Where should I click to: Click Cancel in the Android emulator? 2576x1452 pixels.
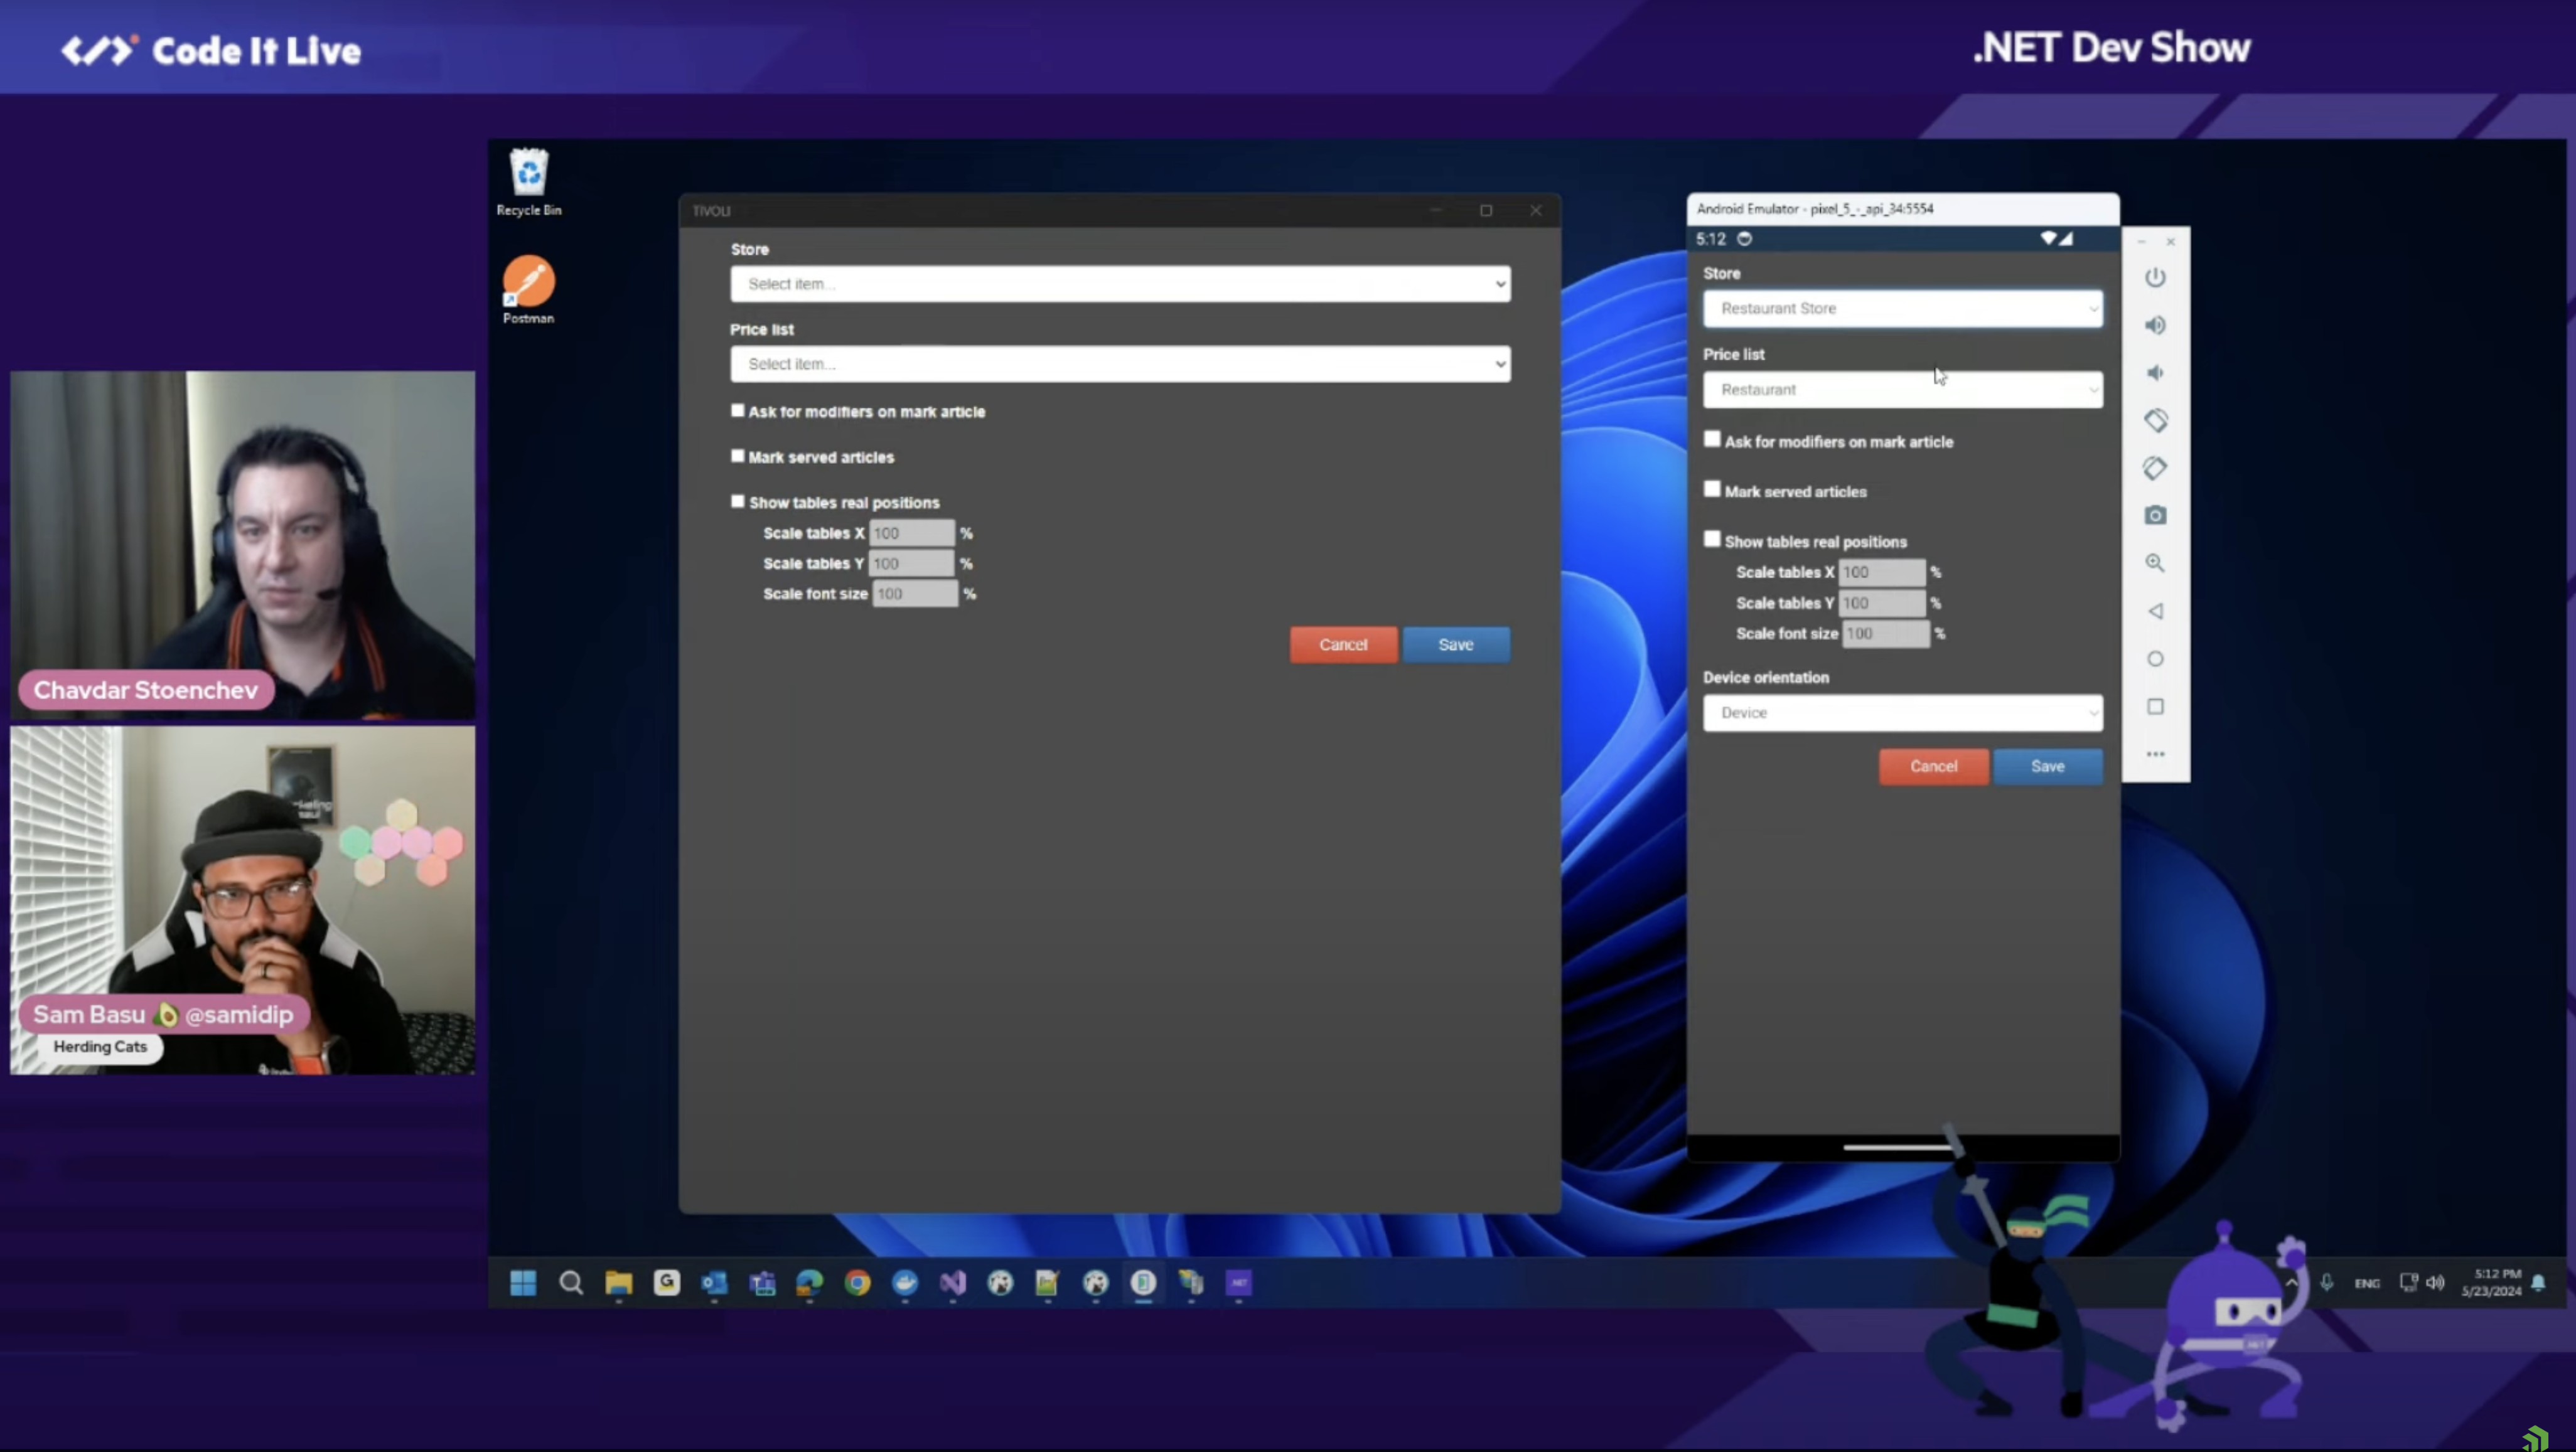[1933, 767]
